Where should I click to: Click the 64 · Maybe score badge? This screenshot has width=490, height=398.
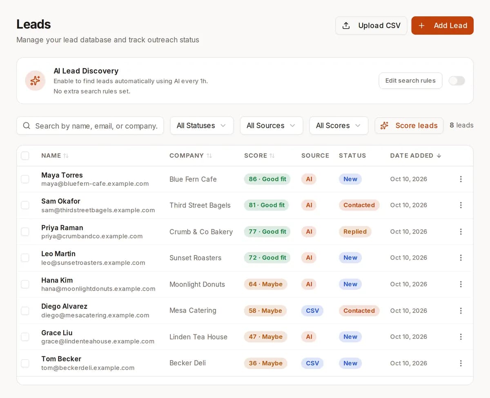[265, 284]
